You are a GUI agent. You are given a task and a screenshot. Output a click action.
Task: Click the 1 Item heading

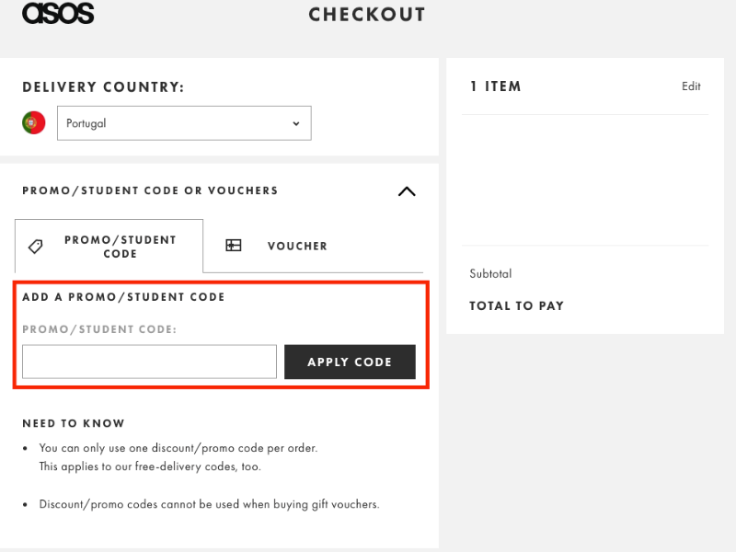coord(496,86)
